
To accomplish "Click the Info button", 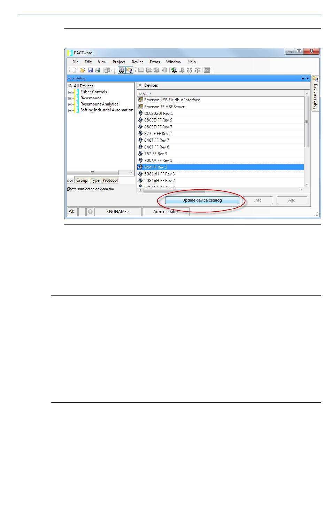I will tap(258, 200).
